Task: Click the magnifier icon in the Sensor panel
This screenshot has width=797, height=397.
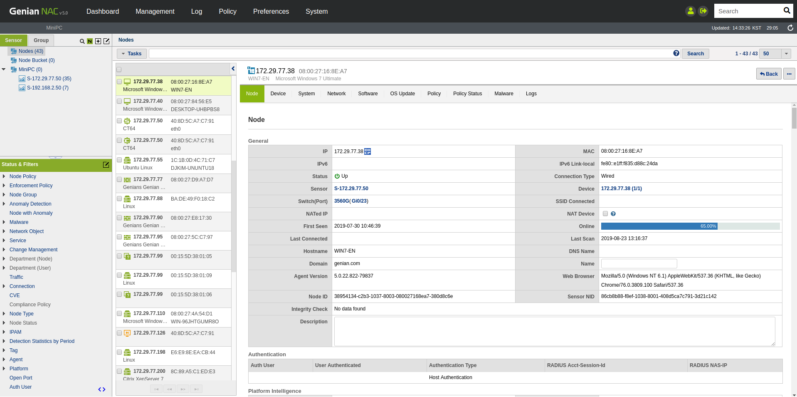Action: 82,41
